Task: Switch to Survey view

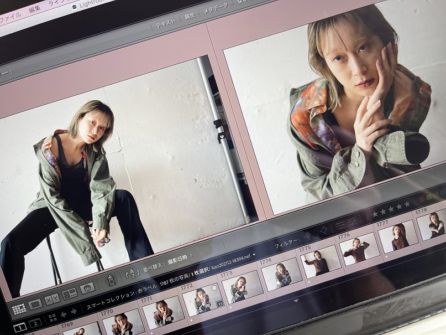Action: (70, 293)
